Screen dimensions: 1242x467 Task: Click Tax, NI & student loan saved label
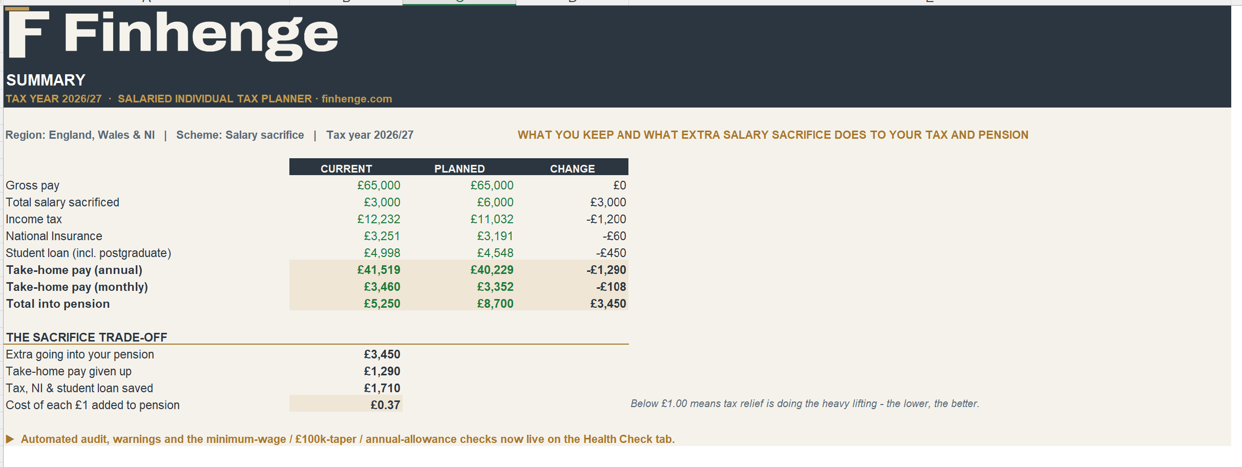[79, 388]
